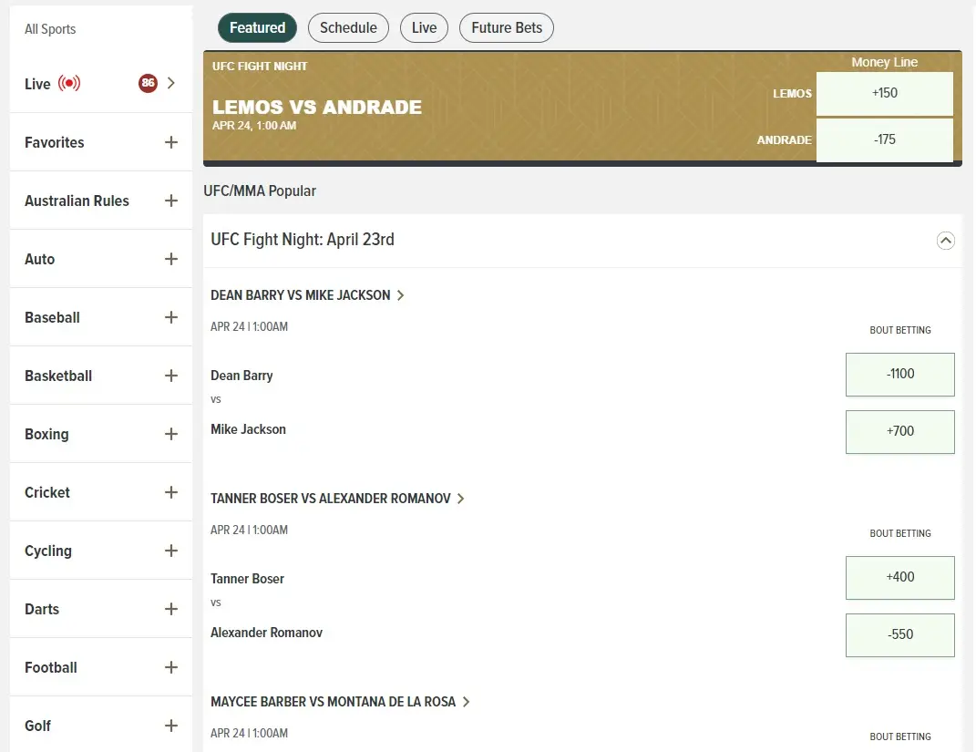The width and height of the screenshot is (976, 752).
Task: Open Dean Barry vs Mike Jackson chevron
Action: (401, 295)
